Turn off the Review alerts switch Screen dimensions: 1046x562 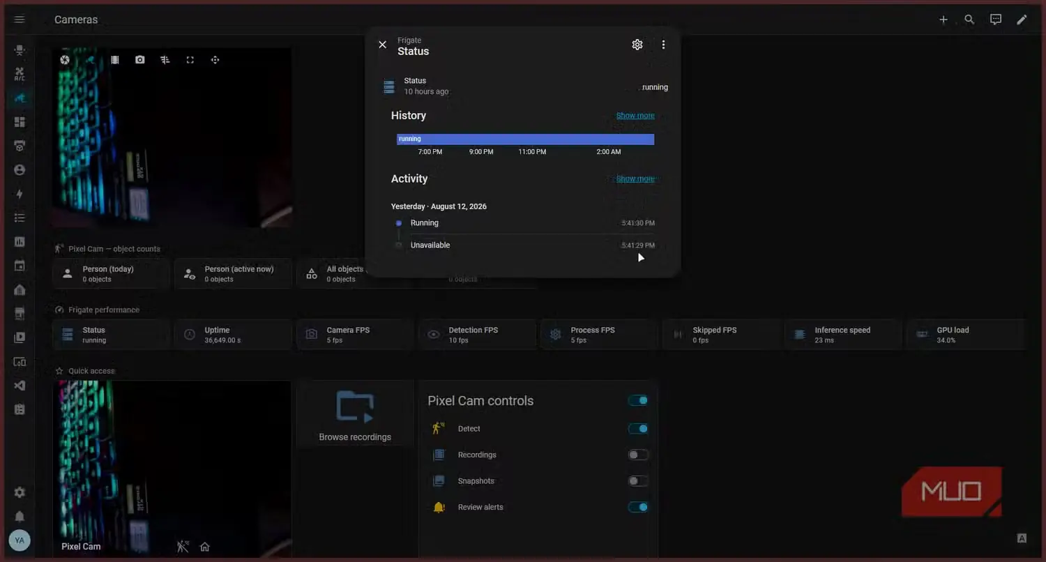(x=638, y=507)
